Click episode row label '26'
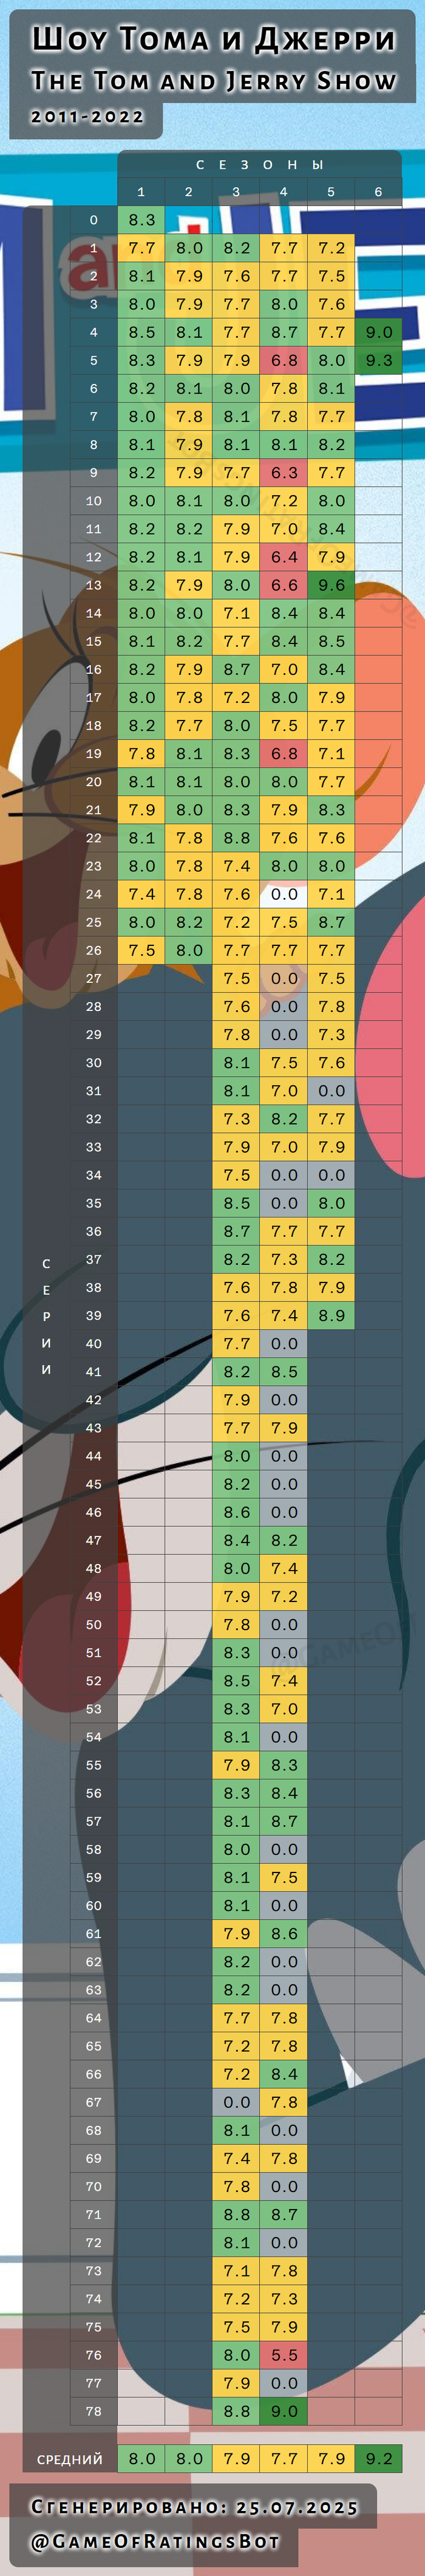This screenshot has height=2576, width=425. [94, 950]
